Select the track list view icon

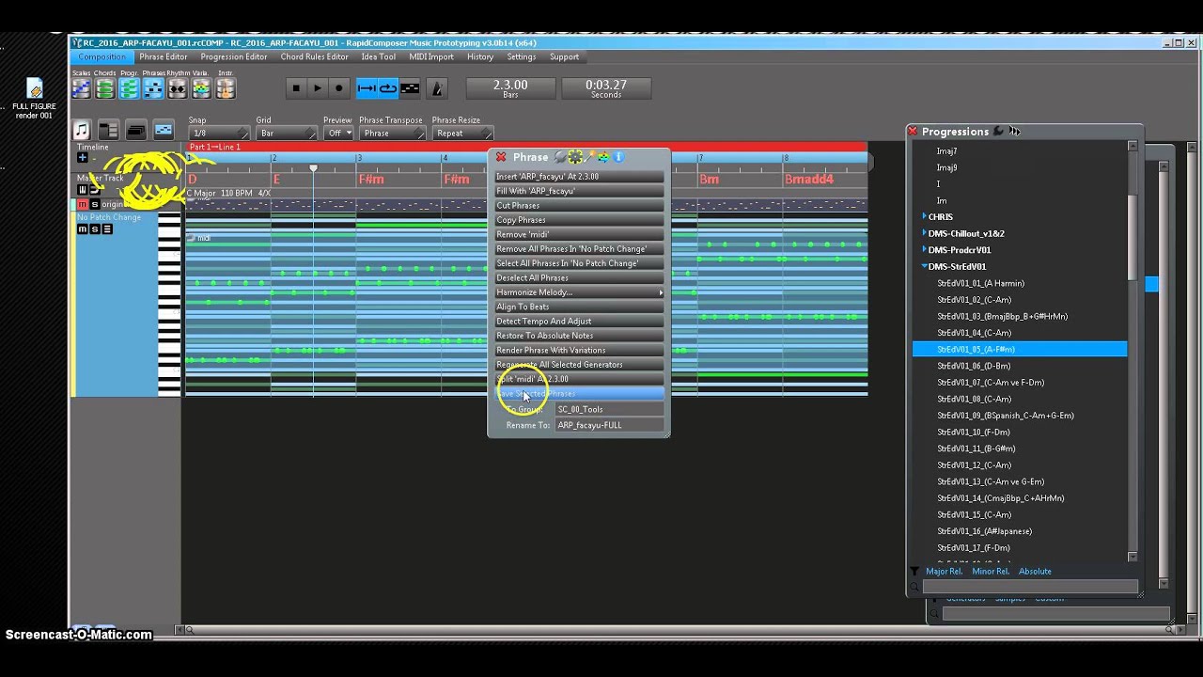[x=108, y=131]
